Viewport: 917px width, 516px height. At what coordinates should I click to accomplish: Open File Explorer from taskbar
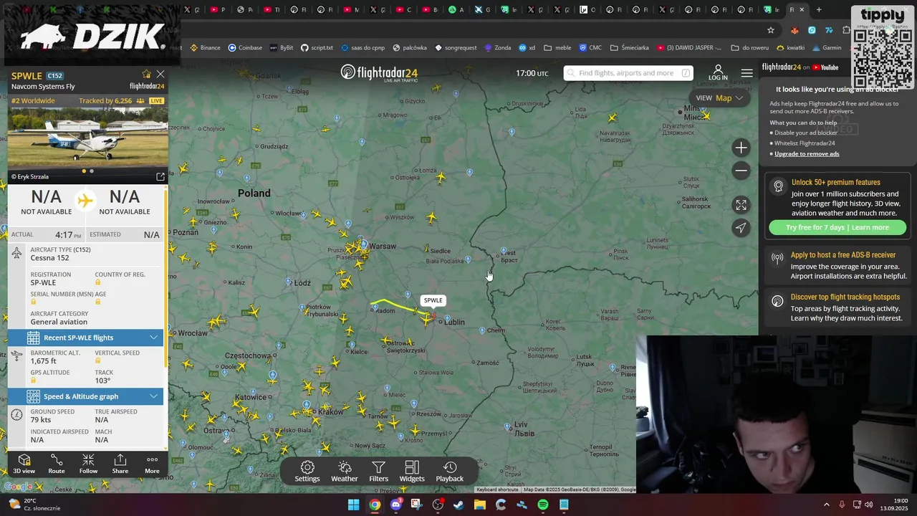[x=480, y=505]
